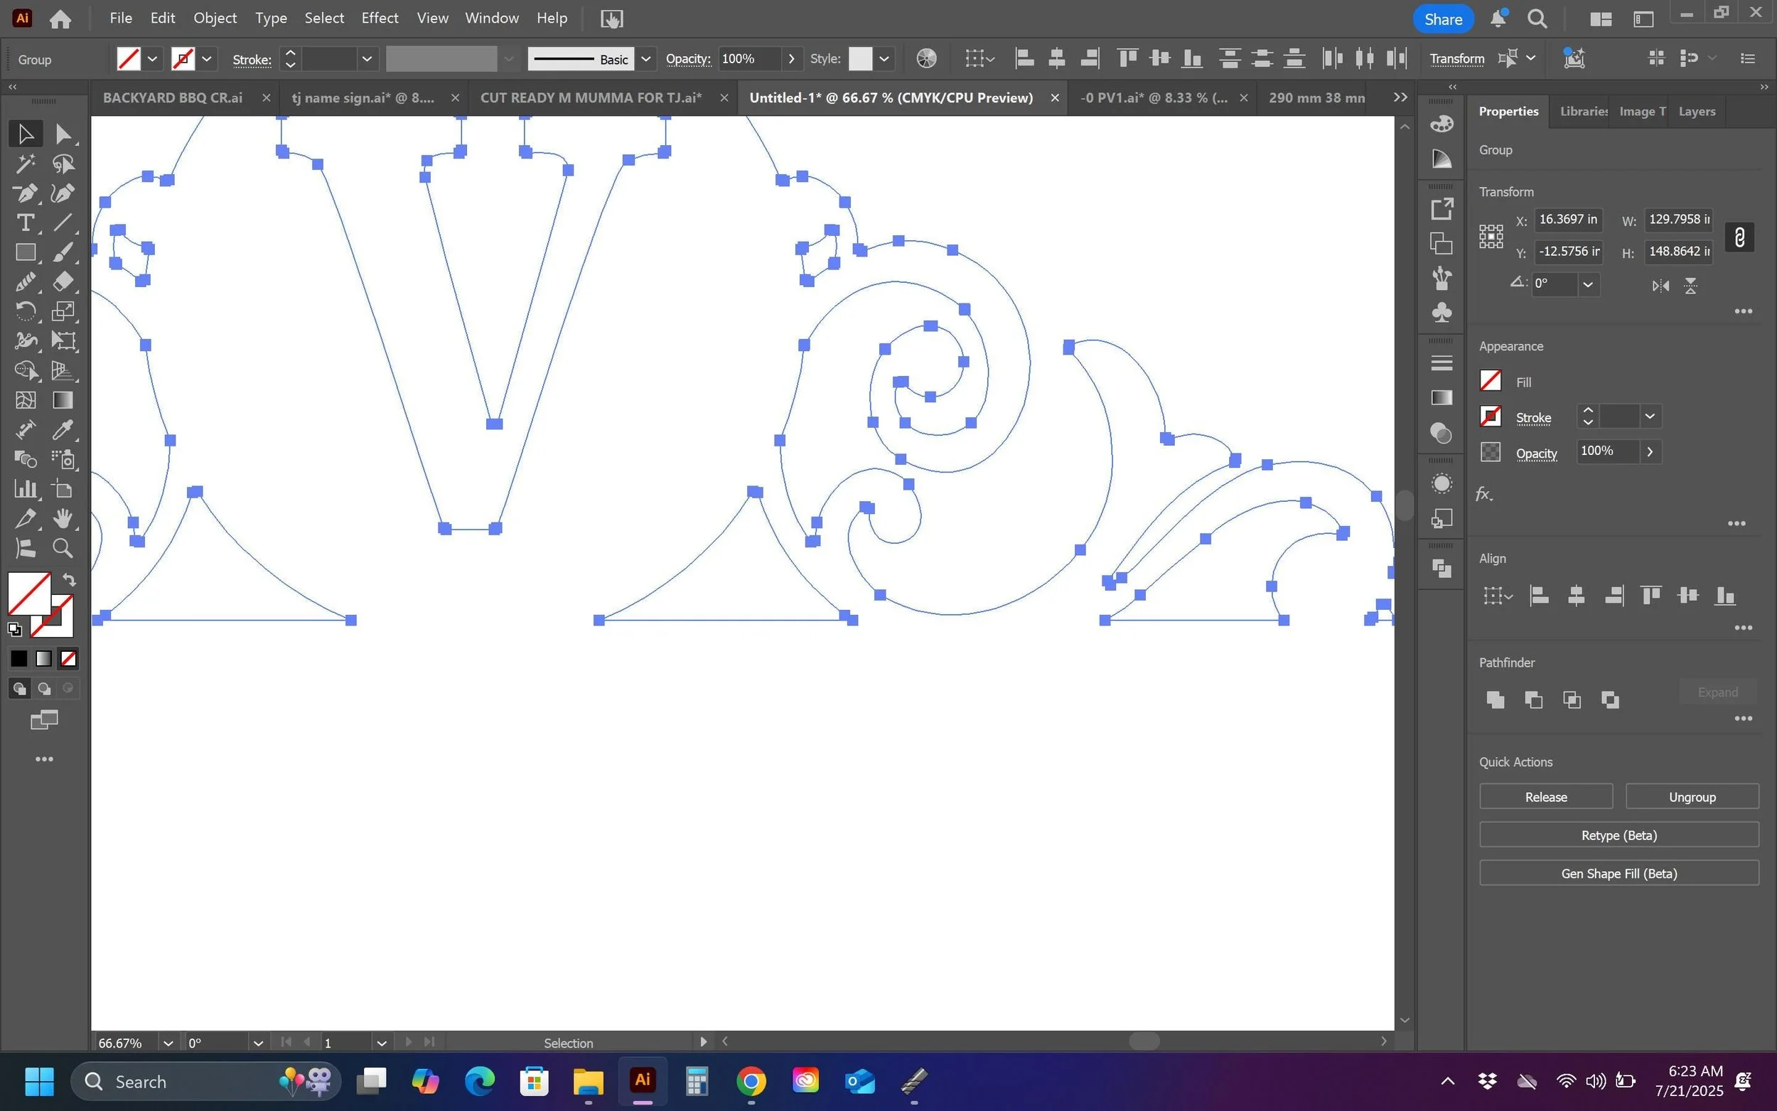Select the Type tool
The height and width of the screenshot is (1111, 1777).
pos(25,222)
